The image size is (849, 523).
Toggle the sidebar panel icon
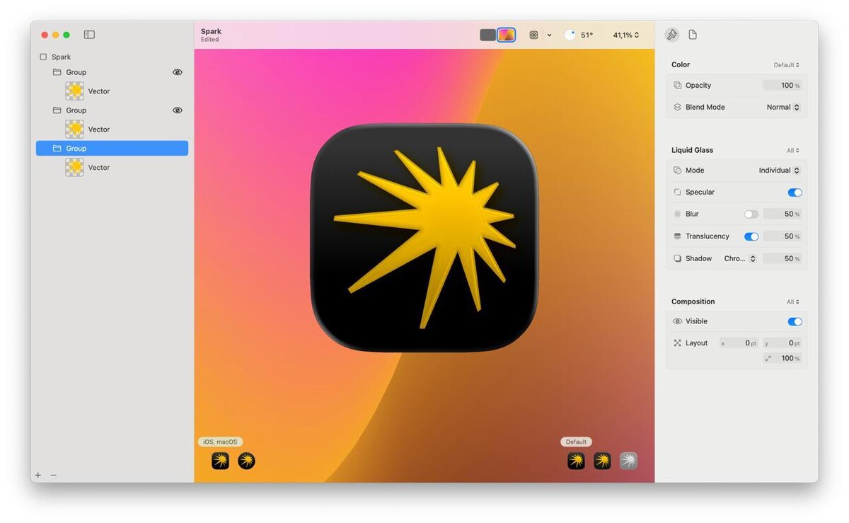(x=89, y=35)
